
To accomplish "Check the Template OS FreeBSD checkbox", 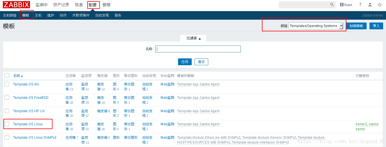I will 7,97.
